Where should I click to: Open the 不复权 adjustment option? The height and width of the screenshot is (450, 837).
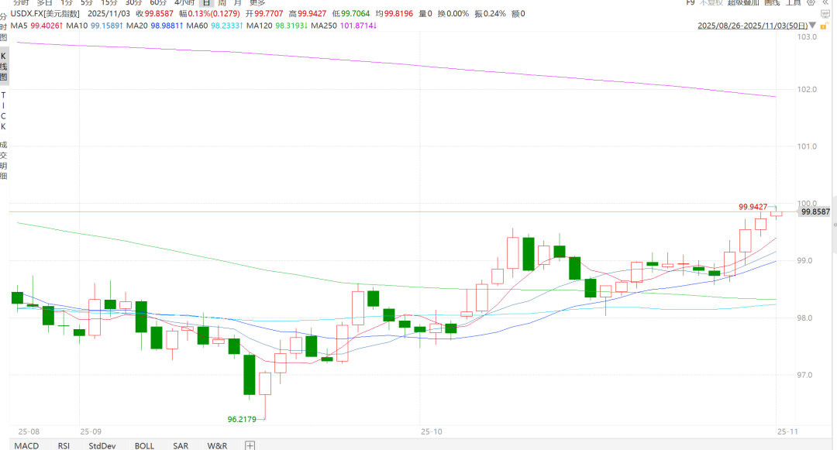click(711, 2)
